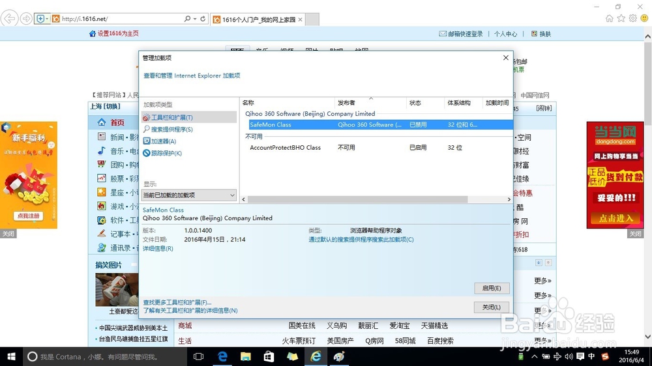This screenshot has width=652, height=366.
Task: Open the 'currently loaded add-ons' dropdown
Action: 189,195
